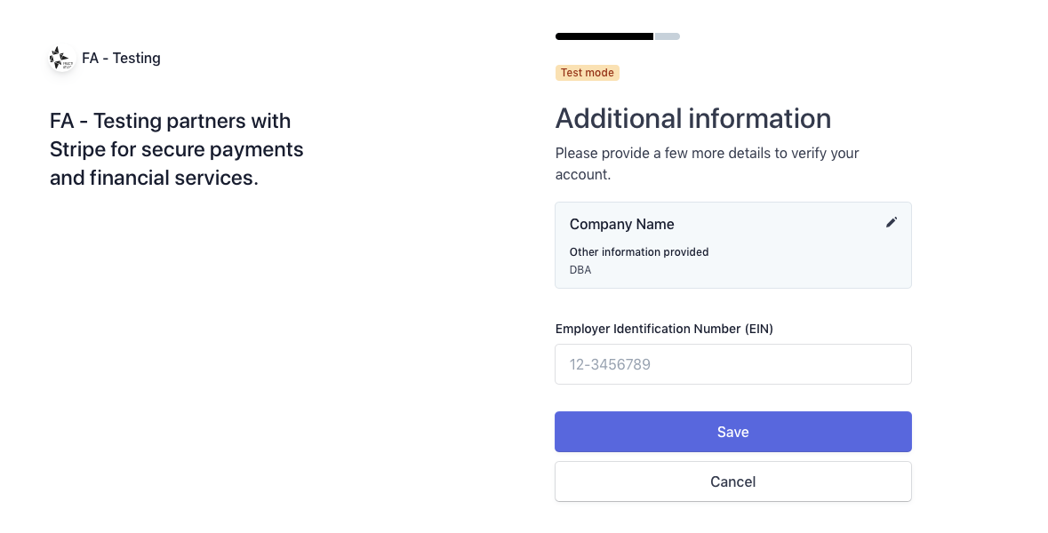Viewport: 1048px width, 533px height.
Task: Expand the Company Name information card
Action: click(733, 244)
